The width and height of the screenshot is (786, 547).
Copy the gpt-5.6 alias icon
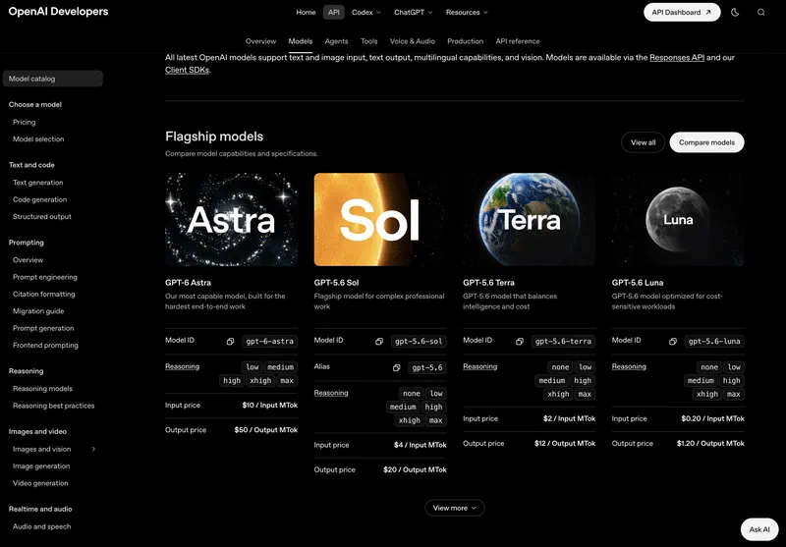397,367
